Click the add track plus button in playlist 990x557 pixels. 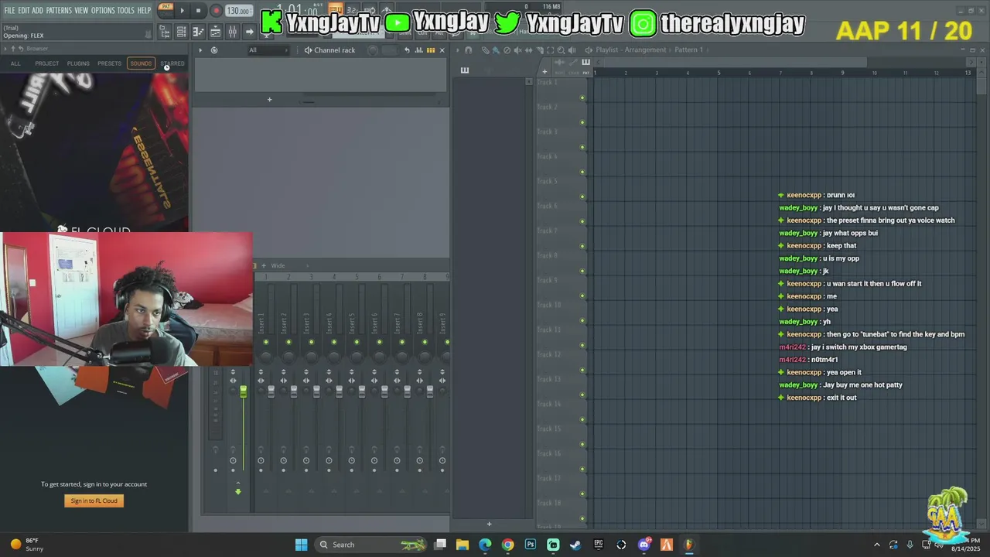click(544, 72)
